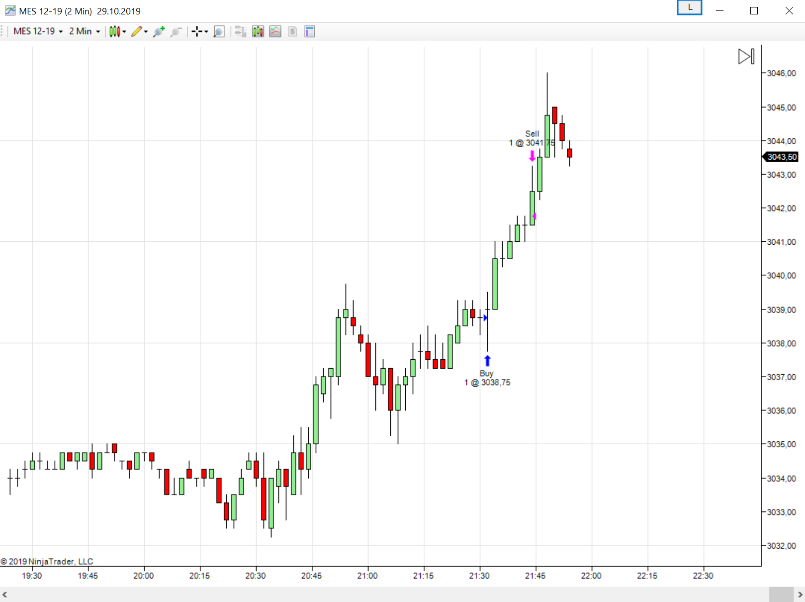805x602 pixels.
Task: Click the 22:30 time axis label
Action: click(703, 576)
